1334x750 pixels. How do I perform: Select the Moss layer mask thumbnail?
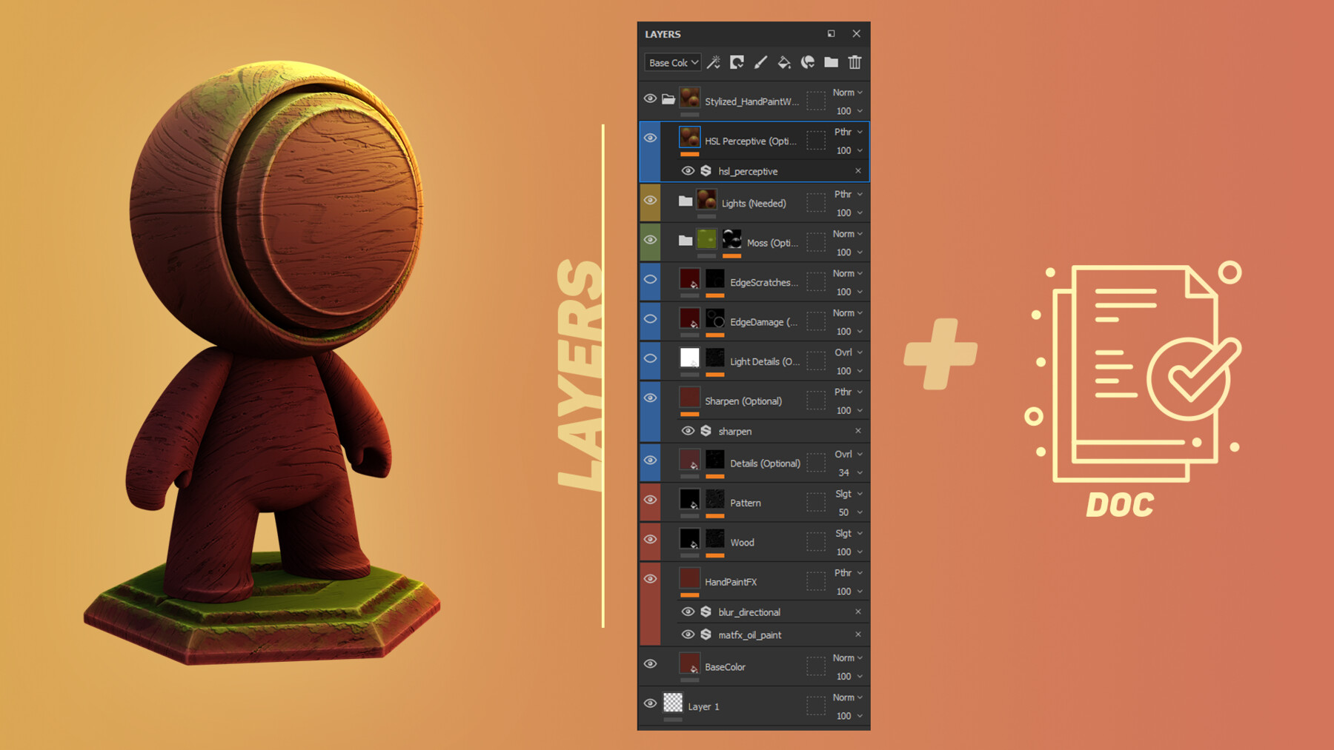tap(732, 239)
